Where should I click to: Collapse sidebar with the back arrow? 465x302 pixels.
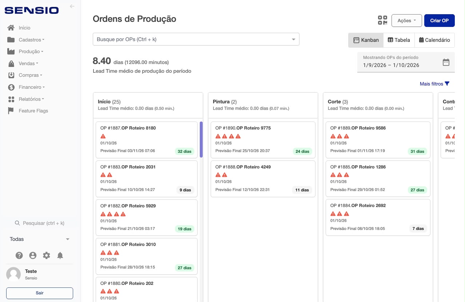(x=72, y=6)
